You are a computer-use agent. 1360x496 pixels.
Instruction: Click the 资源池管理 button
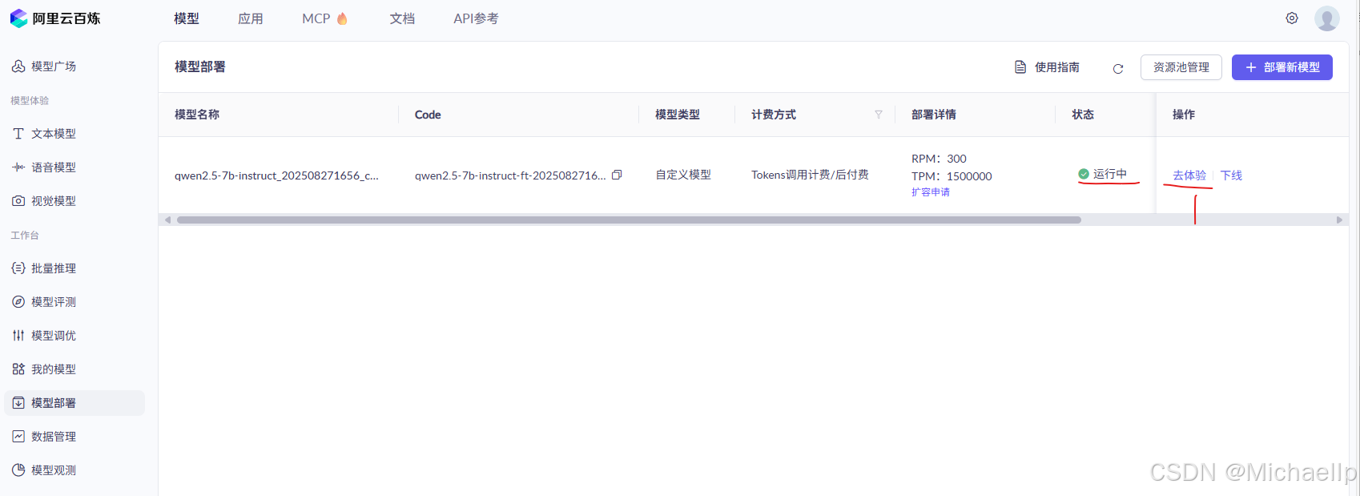click(x=1181, y=67)
